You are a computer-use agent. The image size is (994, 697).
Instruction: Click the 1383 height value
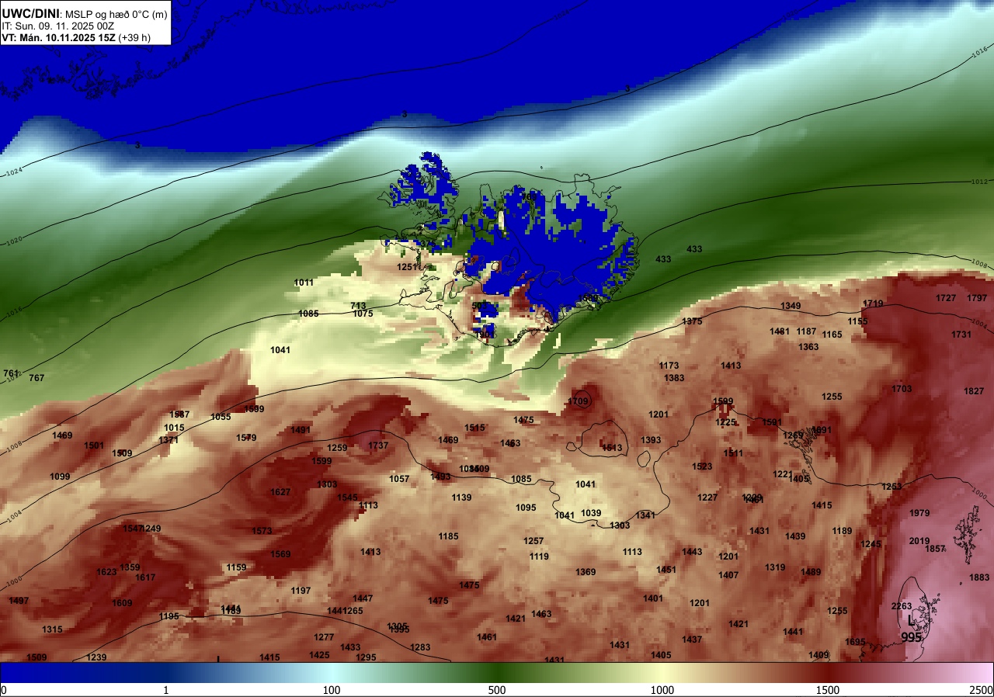click(x=674, y=378)
